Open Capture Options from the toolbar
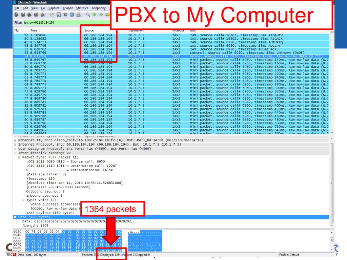The width and height of the screenshot is (347, 260). [23, 15]
